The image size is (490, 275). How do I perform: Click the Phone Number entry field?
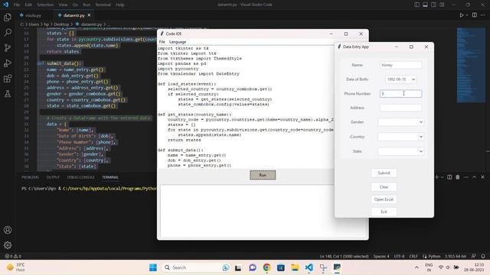[401, 93]
